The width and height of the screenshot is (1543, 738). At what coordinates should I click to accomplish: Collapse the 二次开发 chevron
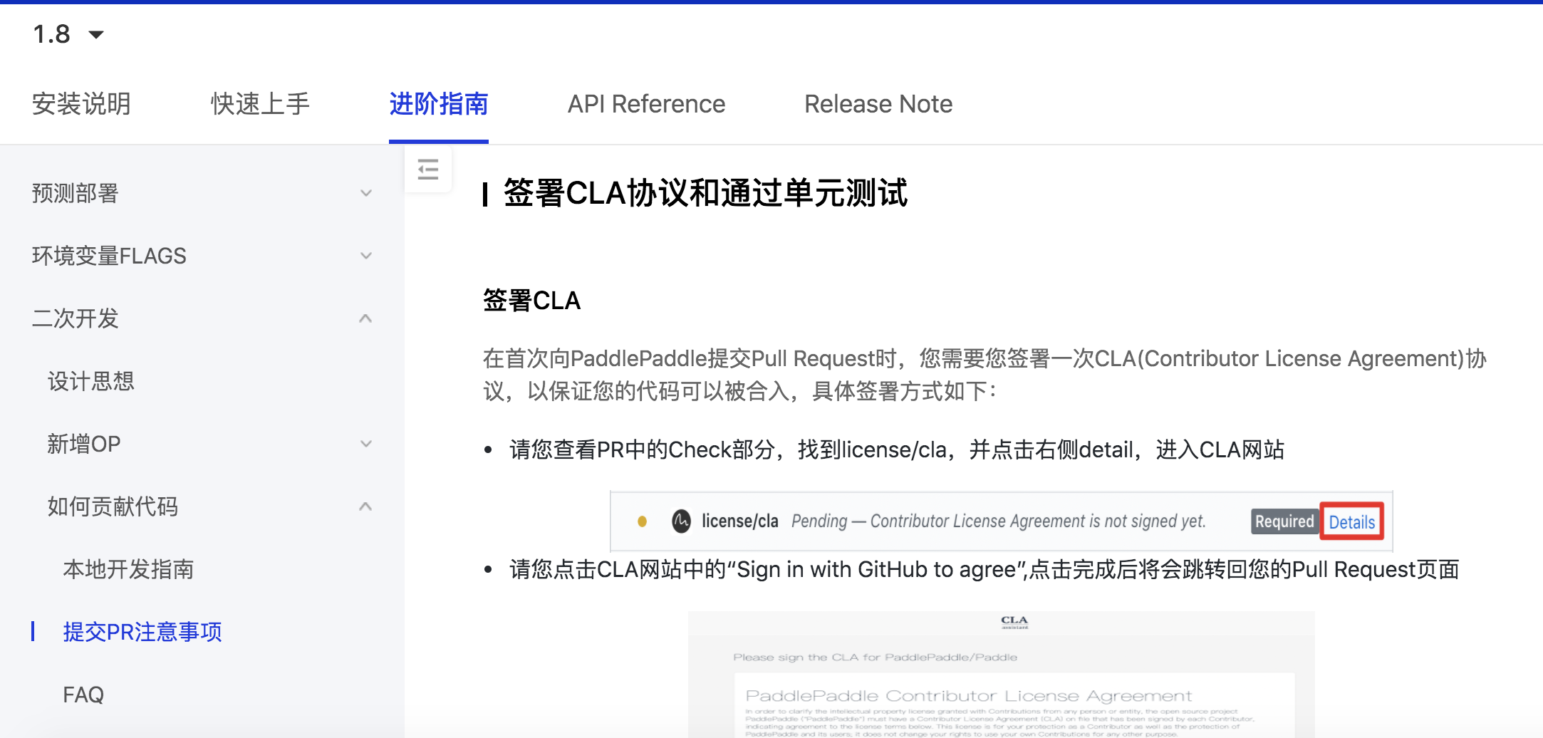366,318
